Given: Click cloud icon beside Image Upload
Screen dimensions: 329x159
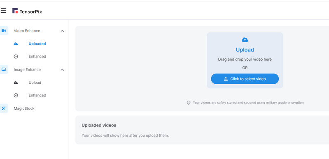Looking at the screenshot, I should (x=16, y=83).
